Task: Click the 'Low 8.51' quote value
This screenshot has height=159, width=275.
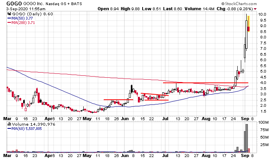Action: coord(151,9)
